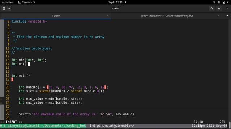Open terminal search with magnifier icon
231x129 pixels.
[x=212, y=9]
